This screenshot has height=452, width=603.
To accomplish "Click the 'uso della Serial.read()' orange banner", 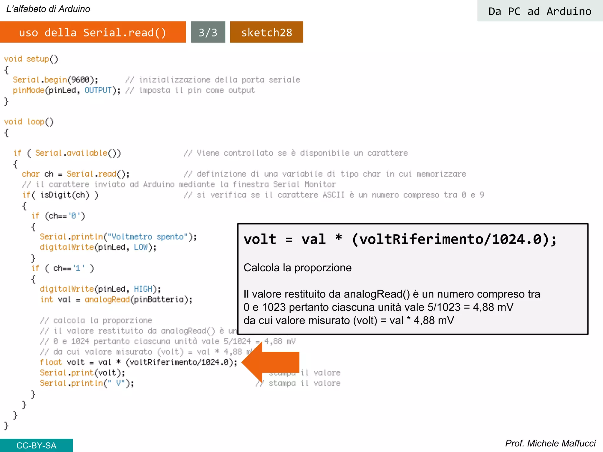I will tap(93, 32).
